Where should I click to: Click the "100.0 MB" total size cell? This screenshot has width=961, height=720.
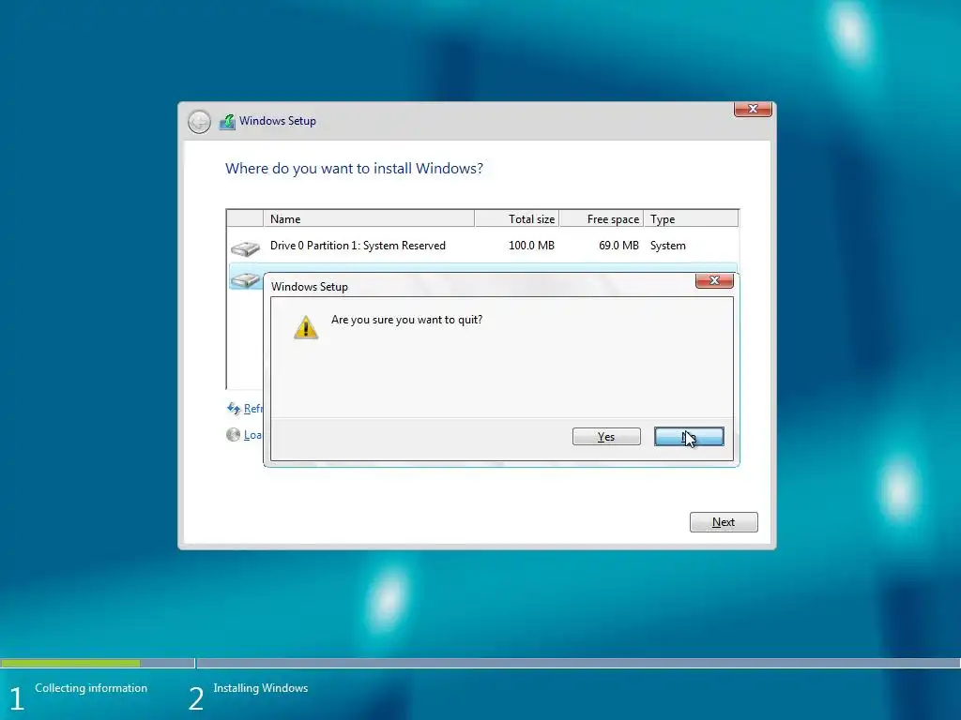click(x=531, y=246)
